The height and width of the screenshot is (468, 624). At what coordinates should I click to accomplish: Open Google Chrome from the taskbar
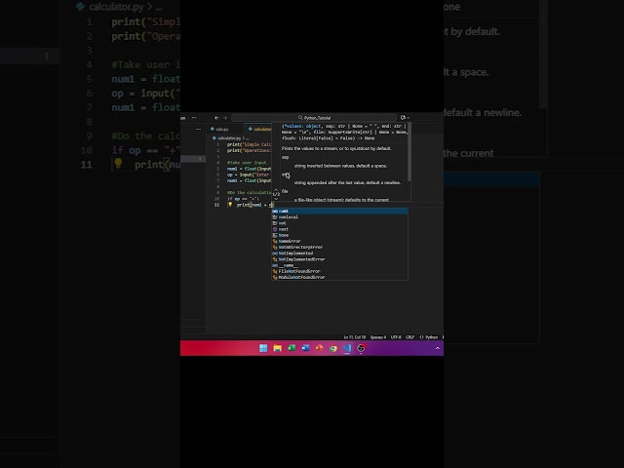click(x=333, y=348)
